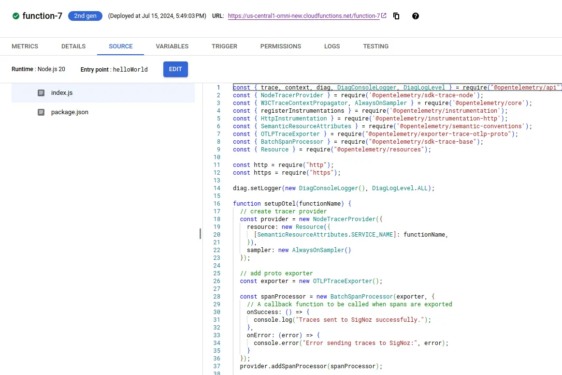The width and height of the screenshot is (562, 375).
Task: Switch to the TESTING tab
Action: pos(375,46)
